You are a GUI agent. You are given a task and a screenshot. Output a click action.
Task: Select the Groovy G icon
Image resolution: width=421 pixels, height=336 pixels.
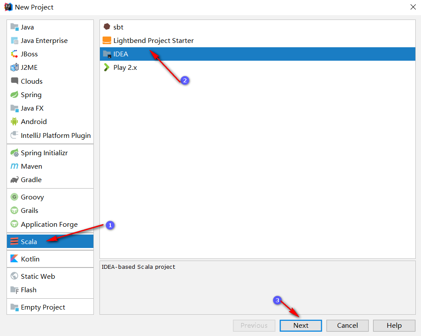pyautogui.click(x=14, y=197)
